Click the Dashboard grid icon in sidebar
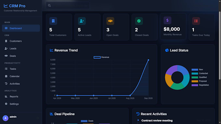The image size is (221, 124). coord(6,28)
